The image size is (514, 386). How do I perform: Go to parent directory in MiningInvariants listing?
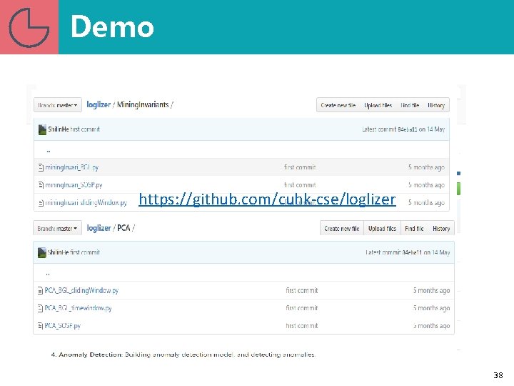[49, 151]
